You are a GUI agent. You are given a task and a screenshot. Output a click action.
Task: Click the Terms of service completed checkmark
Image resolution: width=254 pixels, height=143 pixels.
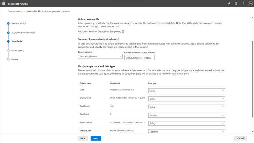(8, 24)
